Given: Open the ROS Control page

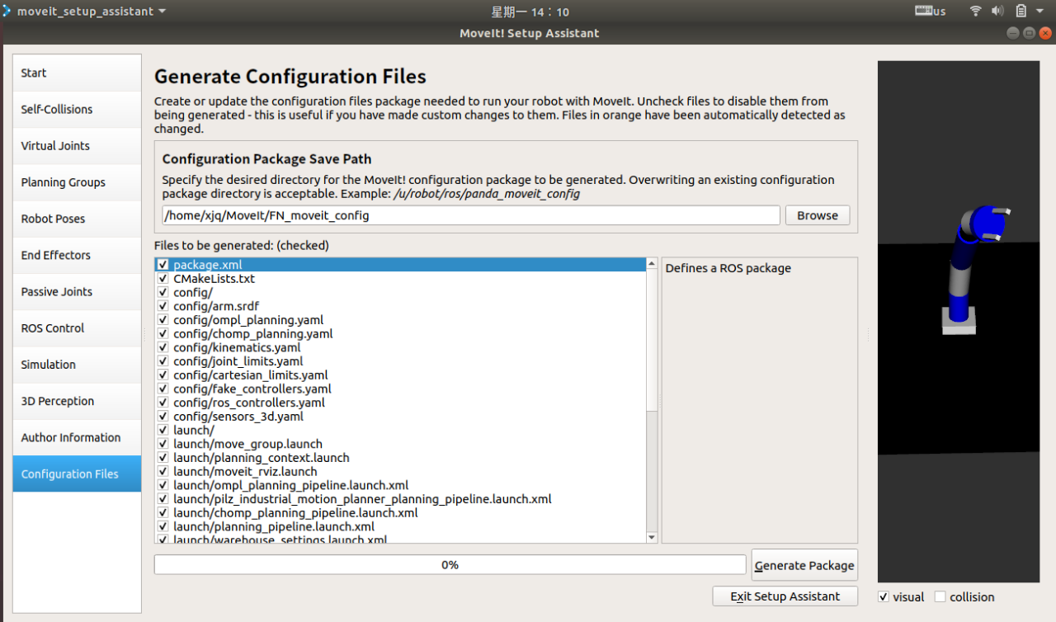Looking at the screenshot, I should point(77,327).
